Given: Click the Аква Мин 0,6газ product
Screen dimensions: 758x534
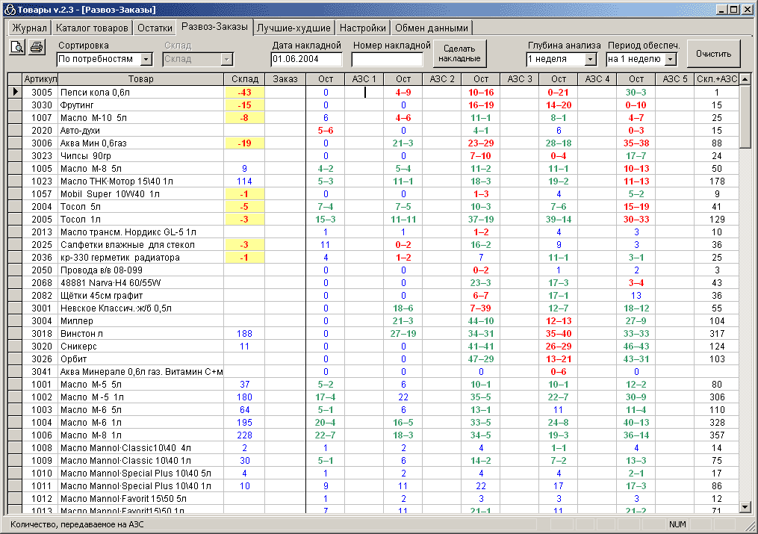Looking at the screenshot, I should pos(93,143).
